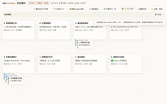Expand instructions with 展开说明
The image size is (167, 104).
click(x=158, y=15)
